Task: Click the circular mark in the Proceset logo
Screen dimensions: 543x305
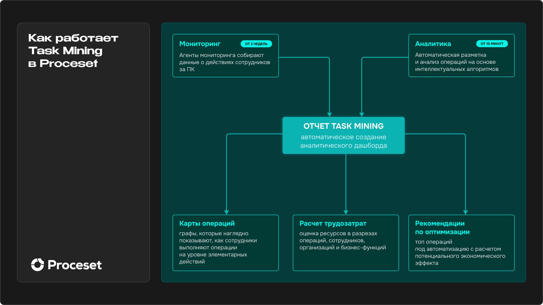Action: click(38, 265)
